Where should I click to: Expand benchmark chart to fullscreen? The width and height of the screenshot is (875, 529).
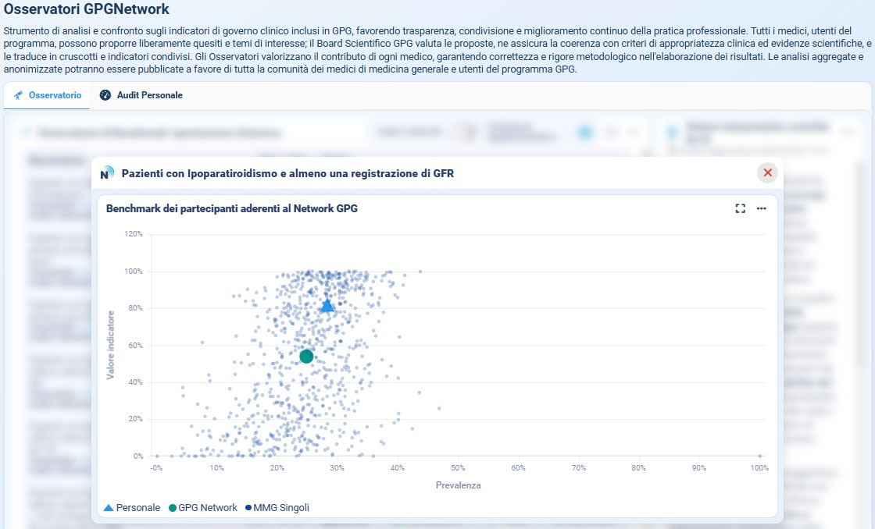coord(740,208)
